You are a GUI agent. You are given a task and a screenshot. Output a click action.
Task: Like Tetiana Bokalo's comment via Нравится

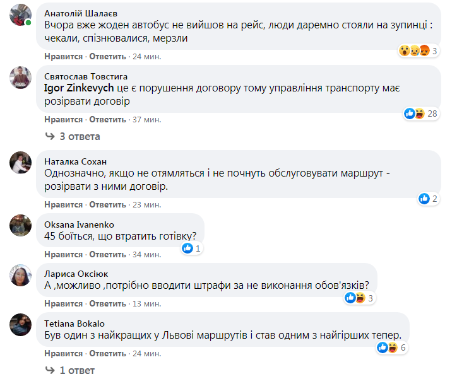[x=63, y=353]
